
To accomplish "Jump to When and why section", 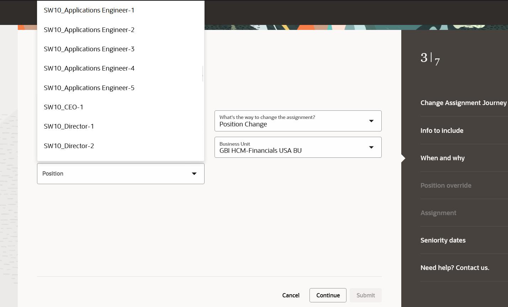I will coord(443,158).
